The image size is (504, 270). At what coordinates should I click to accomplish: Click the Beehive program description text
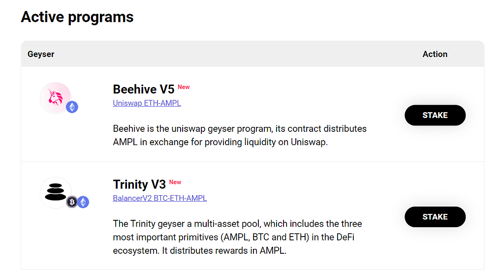click(240, 135)
